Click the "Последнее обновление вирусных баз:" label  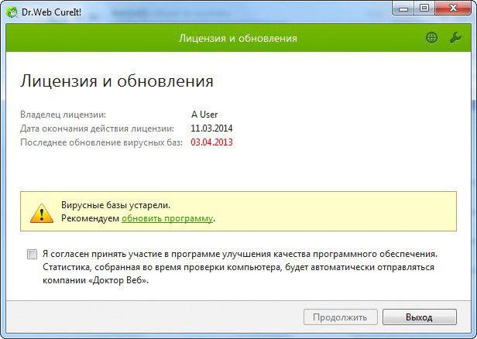tap(101, 142)
